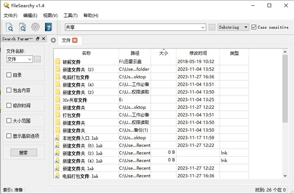Viewport: 294px width, 194px height.
Task: Click the shortcut icon of 本地文件入口.lnk
Action: point(57,138)
